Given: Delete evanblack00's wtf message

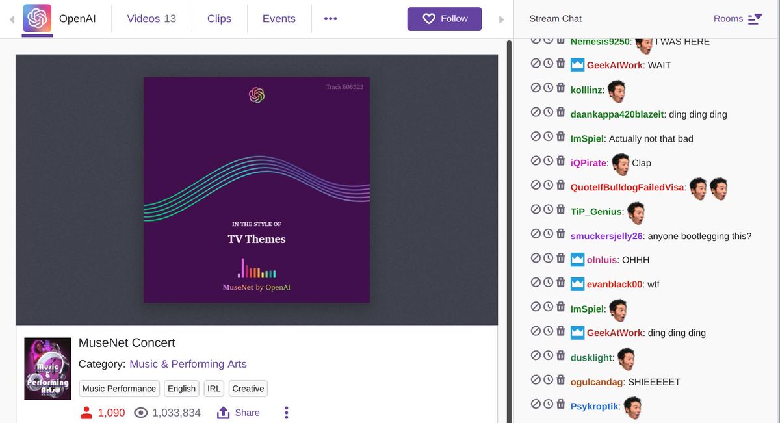Looking at the screenshot, I should click(x=560, y=283).
